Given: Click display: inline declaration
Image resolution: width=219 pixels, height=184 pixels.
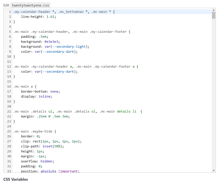Looking at the screenshot, I should (36, 96).
